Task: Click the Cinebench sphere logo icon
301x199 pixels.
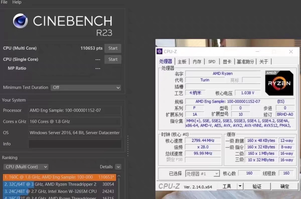Action: [20, 21]
